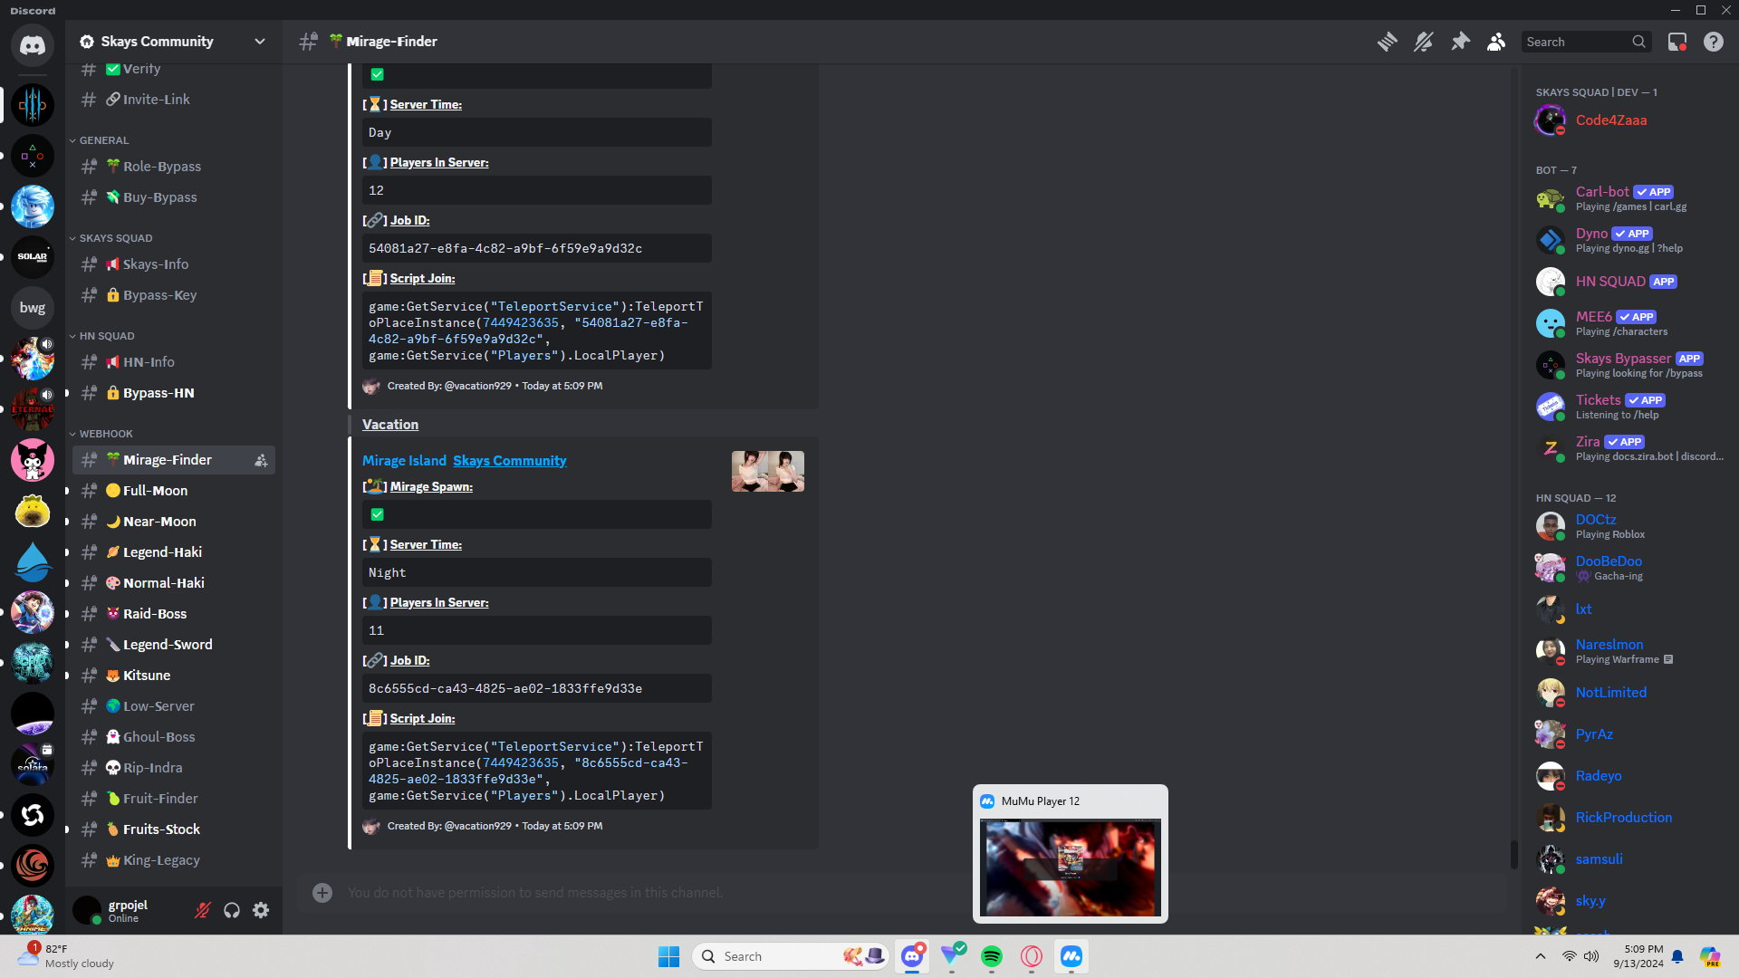Open Opera browser from the taskbar
The image size is (1739, 978).
pos(1032,956)
